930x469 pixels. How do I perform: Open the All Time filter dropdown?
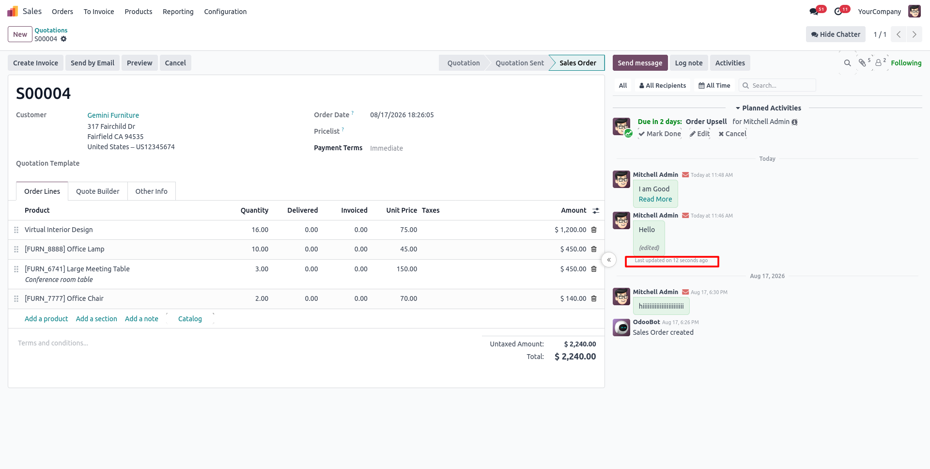pyautogui.click(x=714, y=85)
